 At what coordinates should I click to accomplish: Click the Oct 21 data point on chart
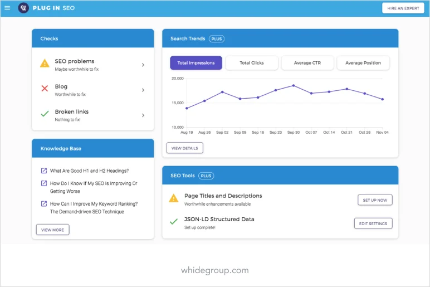347,89
